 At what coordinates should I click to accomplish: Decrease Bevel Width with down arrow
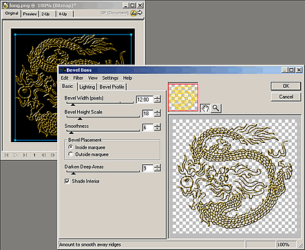pos(158,102)
